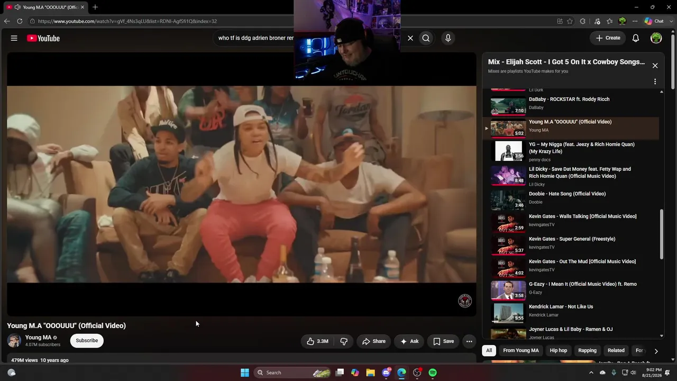Go to the YouTube home logo

43,38
